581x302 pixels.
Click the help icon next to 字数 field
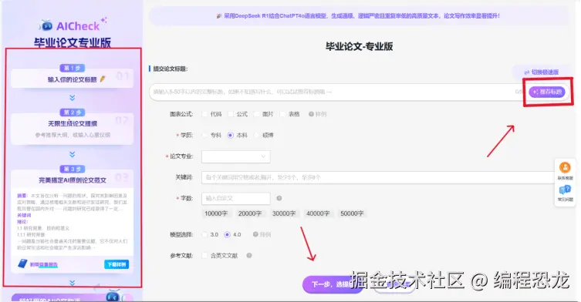click(279, 198)
